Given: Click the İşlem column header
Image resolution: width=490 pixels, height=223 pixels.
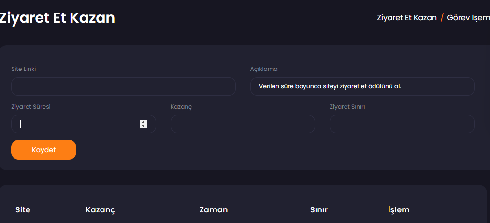Looking at the screenshot, I should tap(399, 209).
